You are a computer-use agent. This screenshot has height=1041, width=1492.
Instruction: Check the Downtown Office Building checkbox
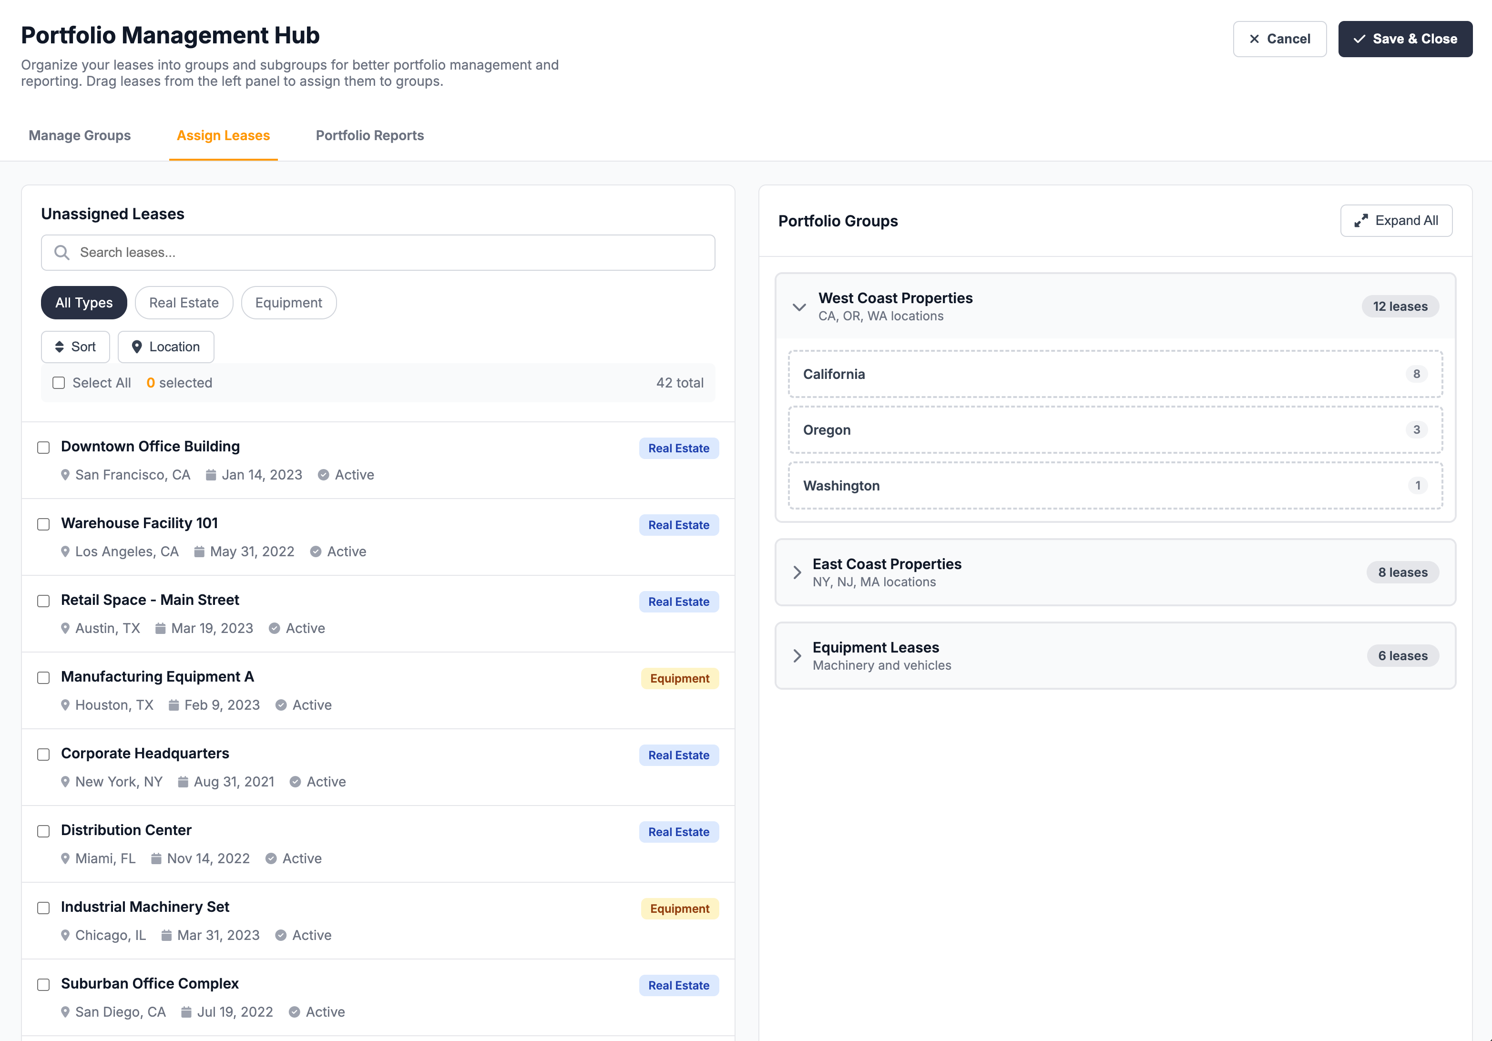click(43, 447)
